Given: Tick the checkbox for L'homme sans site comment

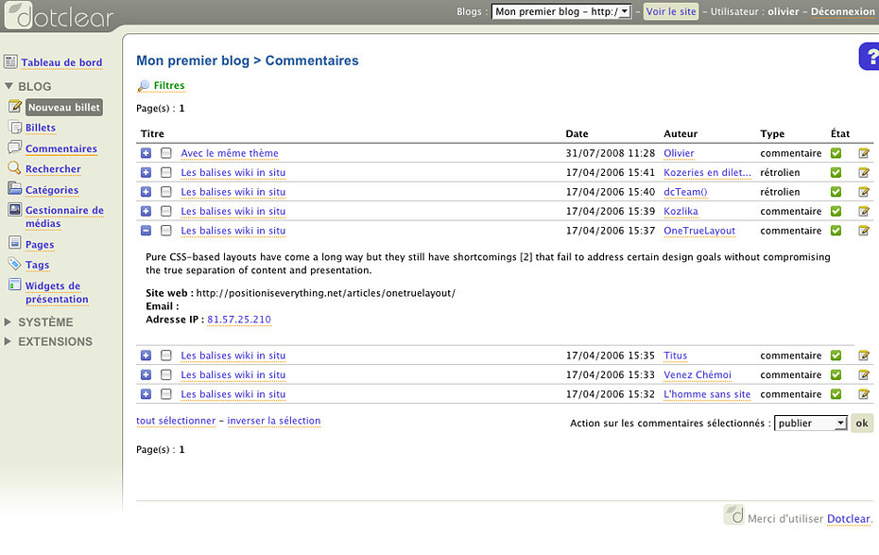Looking at the screenshot, I should [165, 394].
